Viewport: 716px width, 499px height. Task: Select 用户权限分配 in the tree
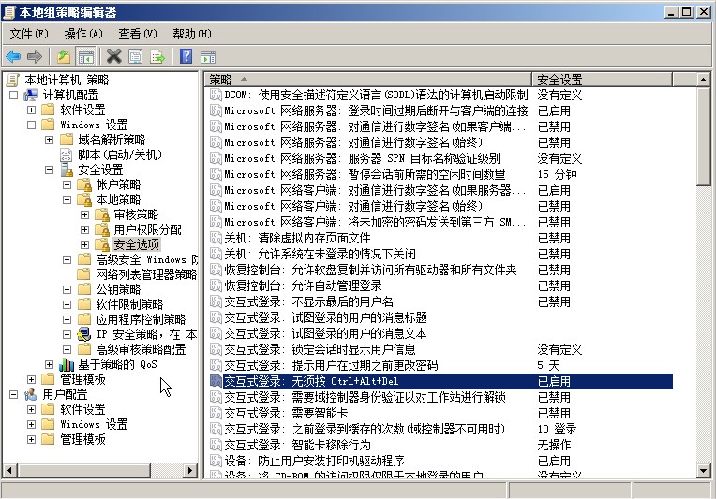(x=147, y=229)
